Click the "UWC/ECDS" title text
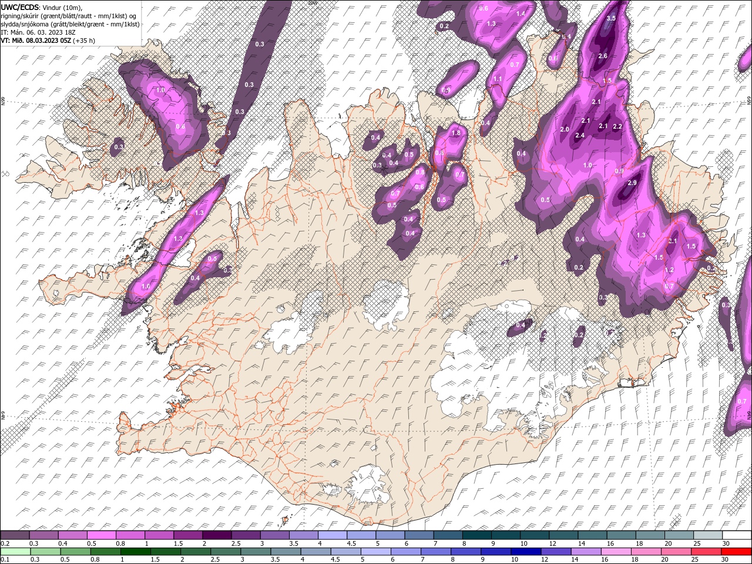Viewport: 752px width, 564px height. click(x=20, y=7)
